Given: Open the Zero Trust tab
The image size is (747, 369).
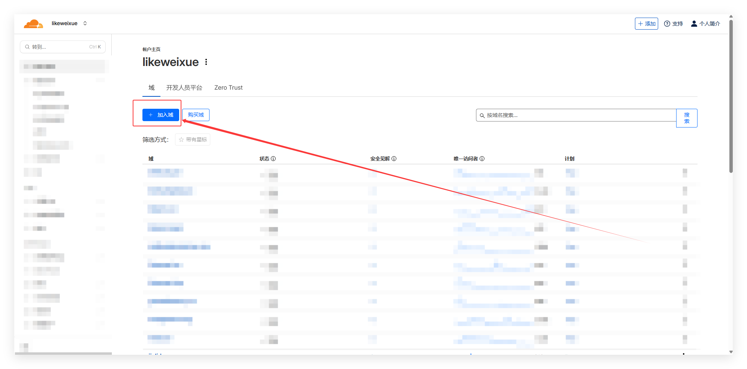Looking at the screenshot, I should (228, 88).
